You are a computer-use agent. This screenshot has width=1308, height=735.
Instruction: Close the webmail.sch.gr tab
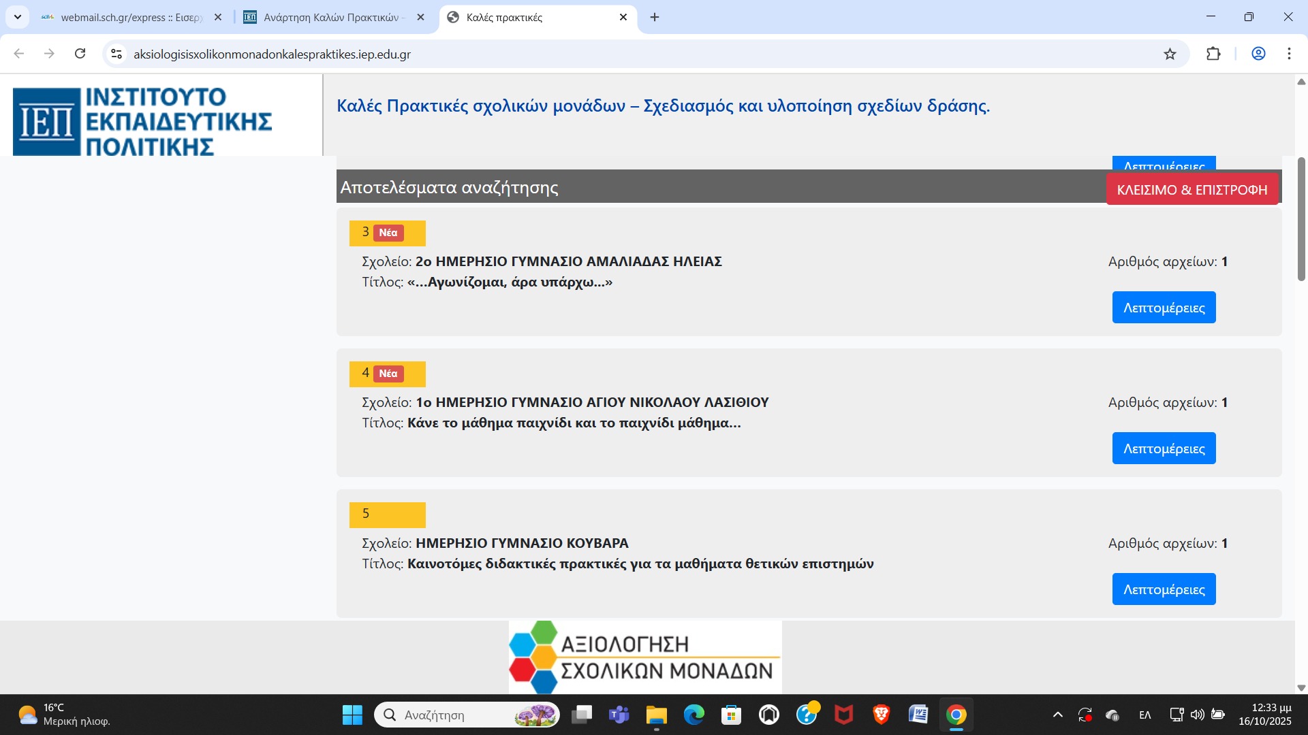(218, 17)
